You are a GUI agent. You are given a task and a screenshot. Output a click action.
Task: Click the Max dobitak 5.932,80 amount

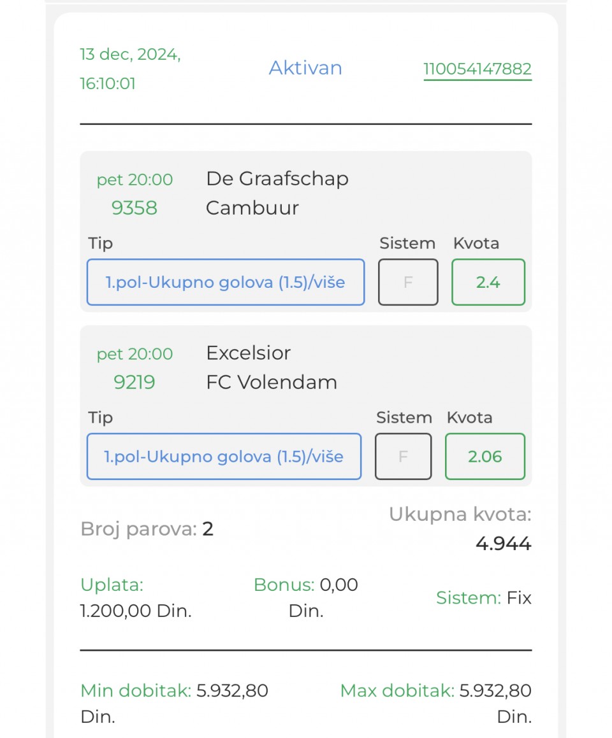[495, 691]
